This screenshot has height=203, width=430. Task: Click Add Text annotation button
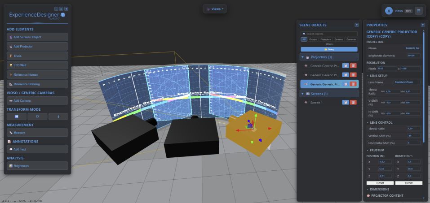pos(37,149)
